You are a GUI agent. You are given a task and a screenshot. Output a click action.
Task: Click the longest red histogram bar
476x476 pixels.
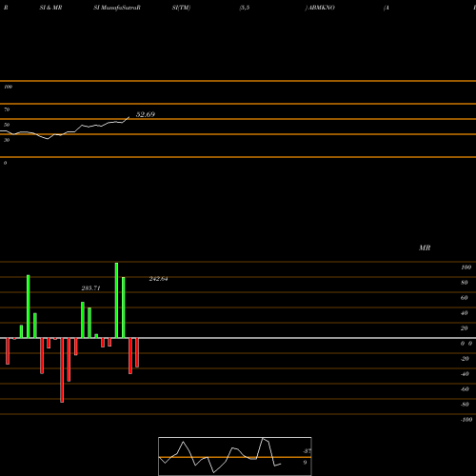(62, 370)
